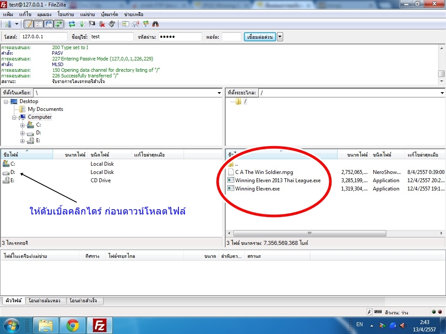Expand the E: drive tree node
Image resolution: width=446 pixels, height=334 pixels.
point(22,141)
